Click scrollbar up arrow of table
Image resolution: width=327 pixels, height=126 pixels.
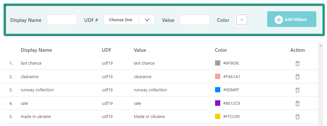click(x=320, y=46)
